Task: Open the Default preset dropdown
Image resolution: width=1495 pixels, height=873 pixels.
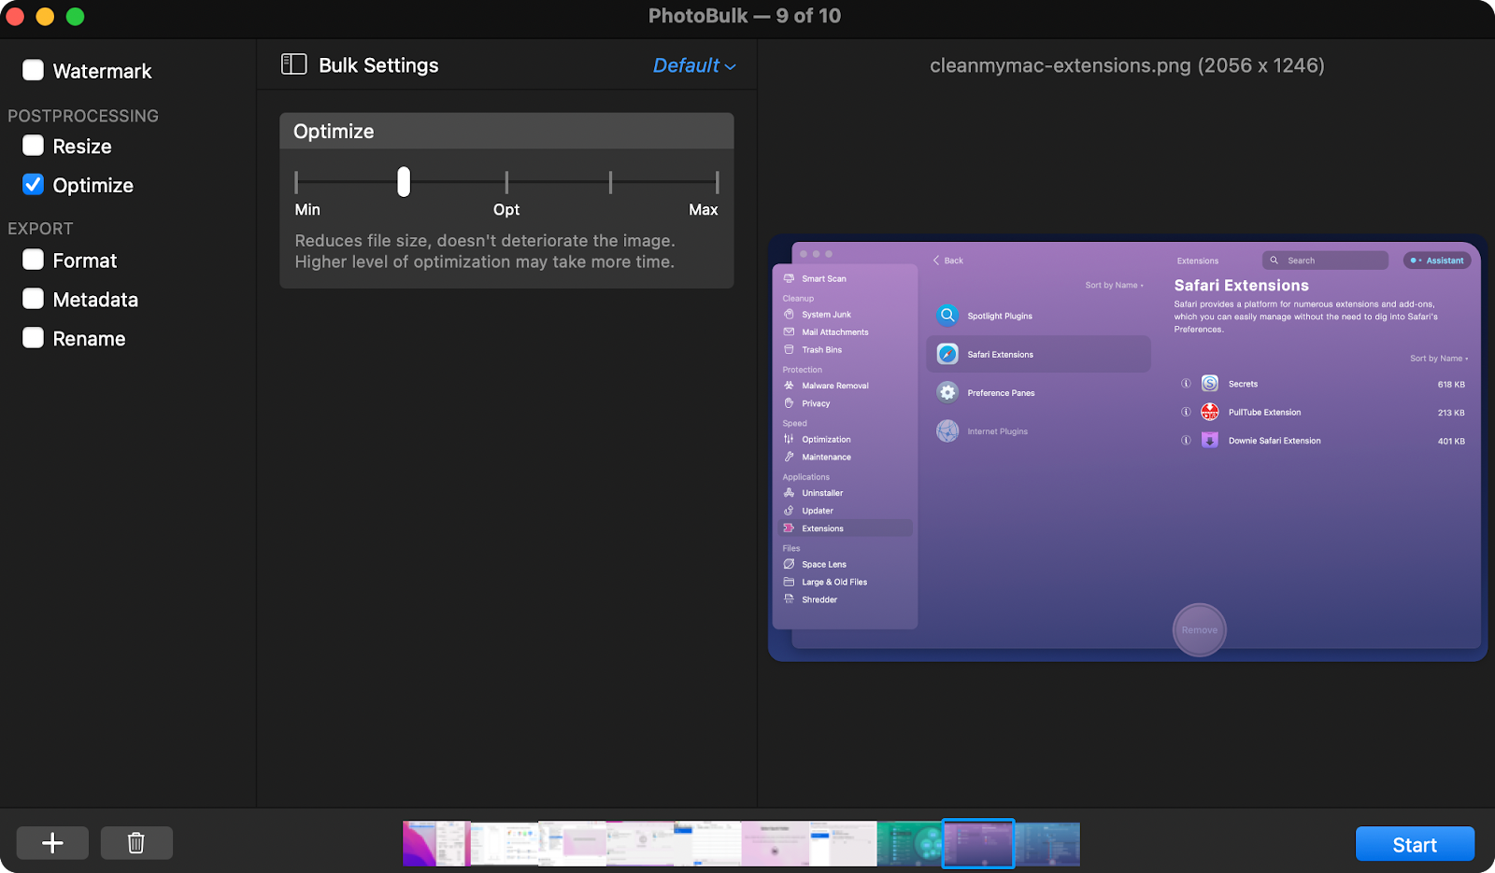Action: [693, 65]
